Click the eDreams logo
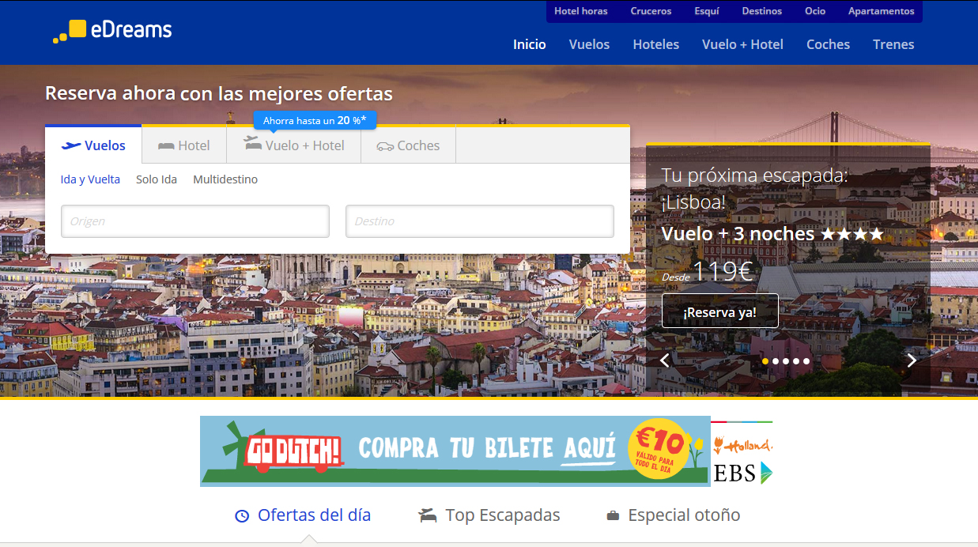Screen dimensions: 978x547 tap(112, 31)
